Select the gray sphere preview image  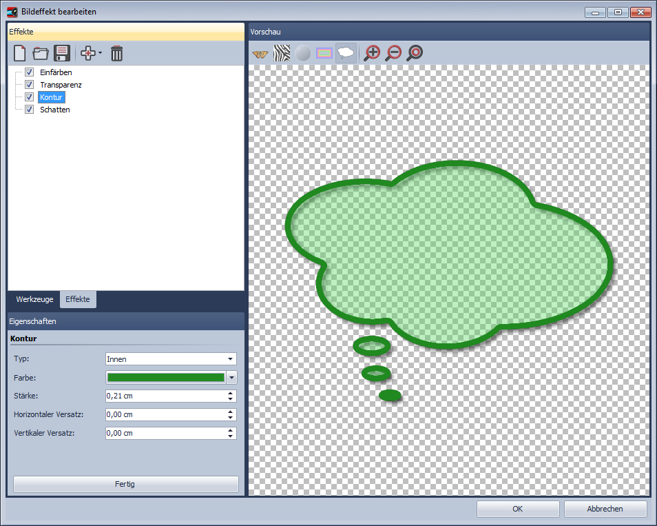pos(303,53)
